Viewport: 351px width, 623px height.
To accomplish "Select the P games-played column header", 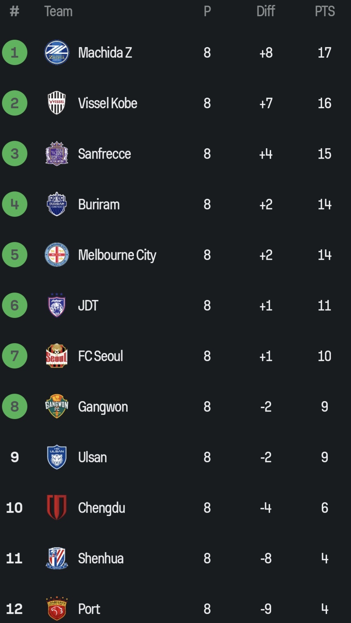I will pos(207,11).
